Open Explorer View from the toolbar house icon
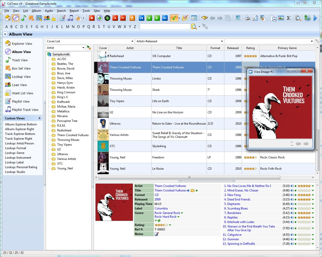322x257 pixels. 8,18
